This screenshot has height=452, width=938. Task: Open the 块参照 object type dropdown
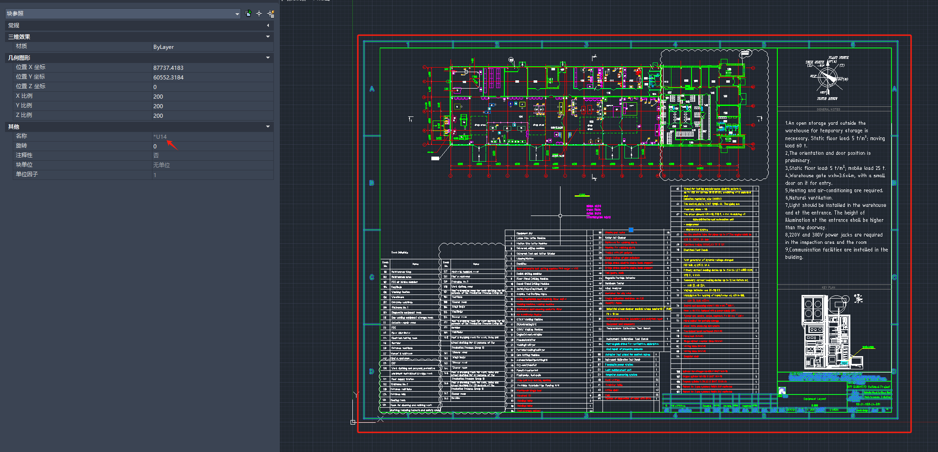[x=123, y=14]
